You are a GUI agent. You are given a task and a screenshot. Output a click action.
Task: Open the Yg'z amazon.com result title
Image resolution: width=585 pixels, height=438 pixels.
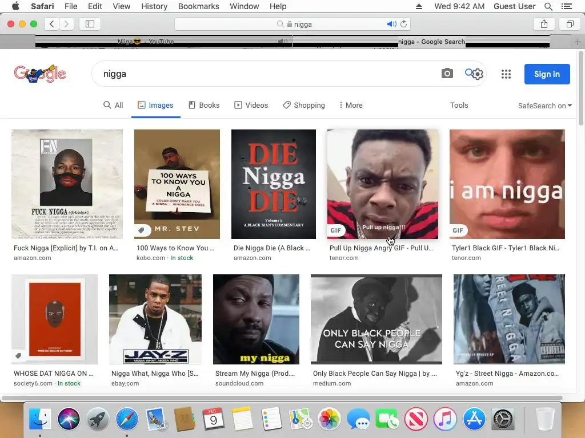[507, 374]
